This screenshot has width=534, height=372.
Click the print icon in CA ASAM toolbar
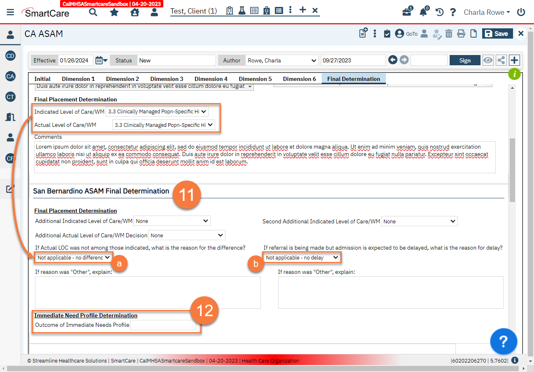tap(461, 34)
